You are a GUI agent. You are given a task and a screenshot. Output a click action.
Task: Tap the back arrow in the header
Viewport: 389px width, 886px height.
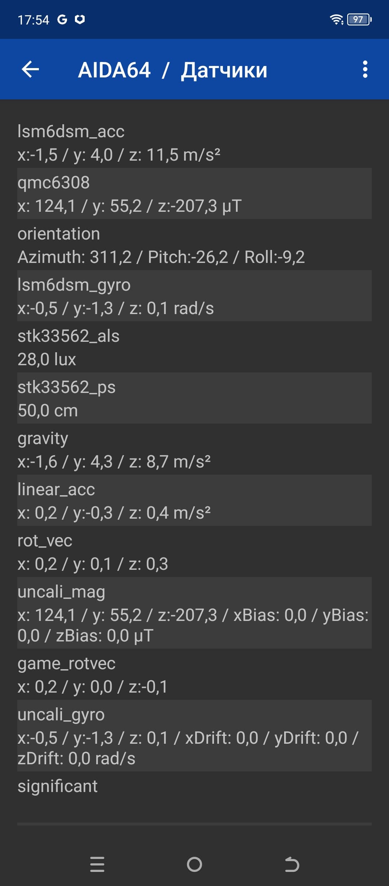31,69
